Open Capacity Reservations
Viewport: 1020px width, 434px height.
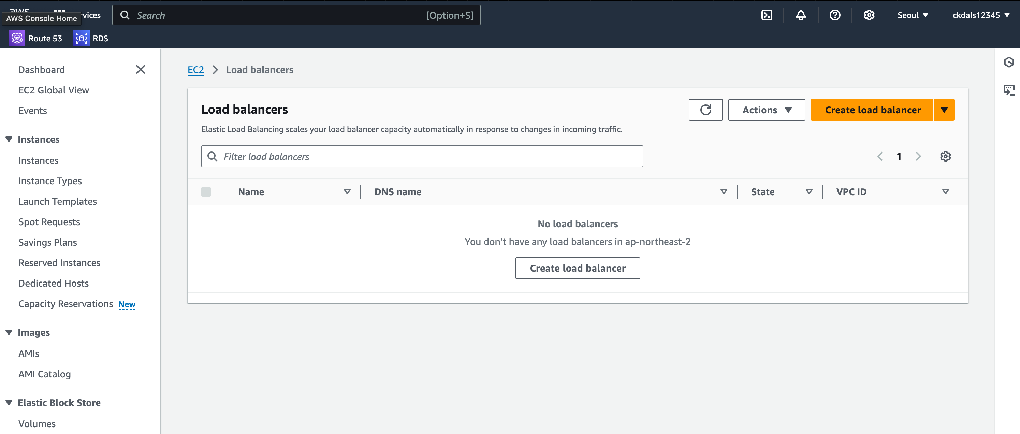[x=66, y=304]
